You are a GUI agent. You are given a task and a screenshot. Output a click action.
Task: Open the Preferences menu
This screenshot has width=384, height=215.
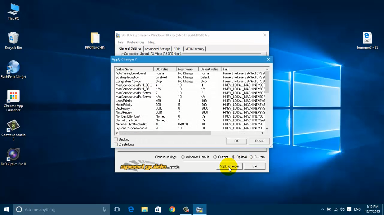(x=135, y=42)
